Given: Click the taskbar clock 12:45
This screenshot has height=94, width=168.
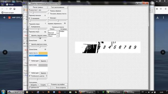Looking at the screenshot, I should [161, 92].
